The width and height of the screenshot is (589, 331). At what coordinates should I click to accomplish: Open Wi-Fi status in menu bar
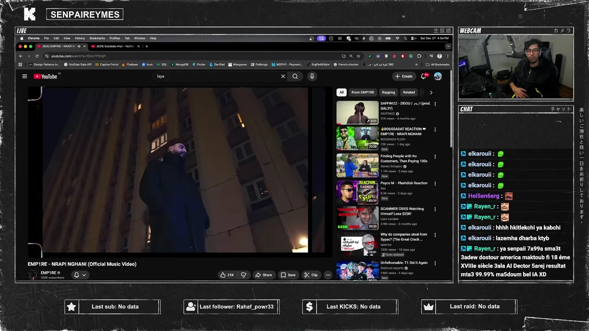(x=397, y=38)
